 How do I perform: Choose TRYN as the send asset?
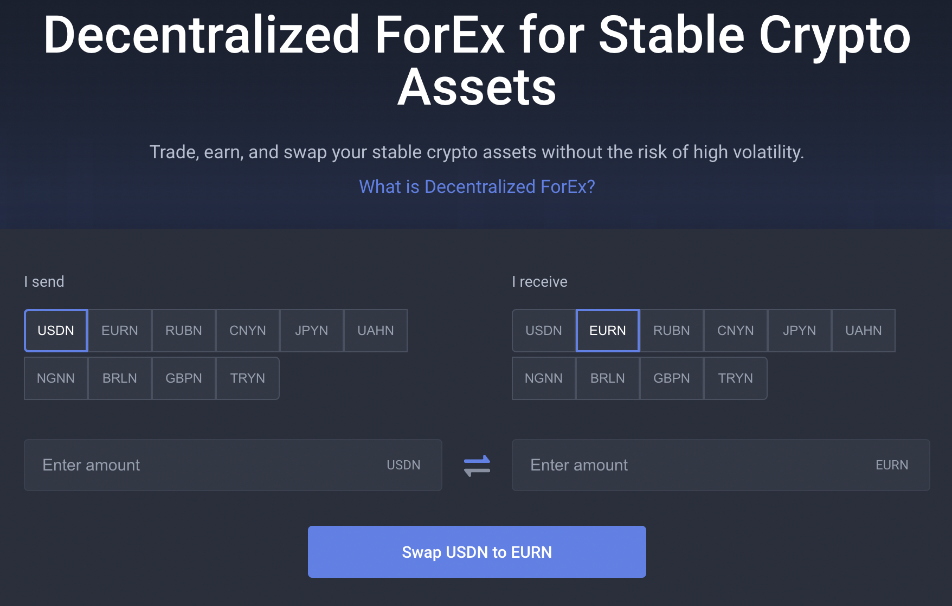[248, 378]
